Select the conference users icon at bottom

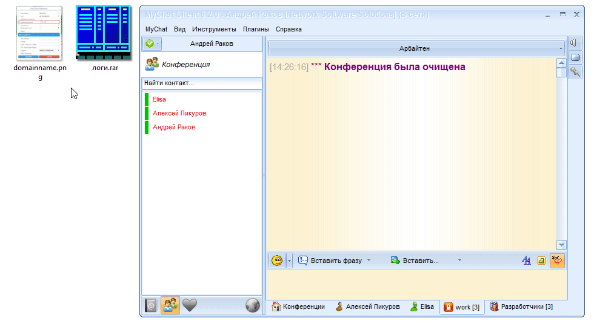pyautogui.click(x=170, y=305)
